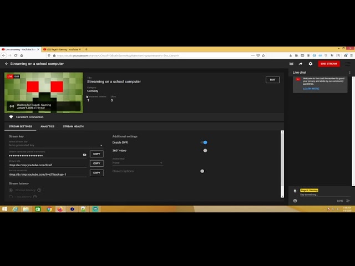This screenshot has height=266, width=355.
Task: Click the highlight clip icon left of share
Action: point(291,64)
